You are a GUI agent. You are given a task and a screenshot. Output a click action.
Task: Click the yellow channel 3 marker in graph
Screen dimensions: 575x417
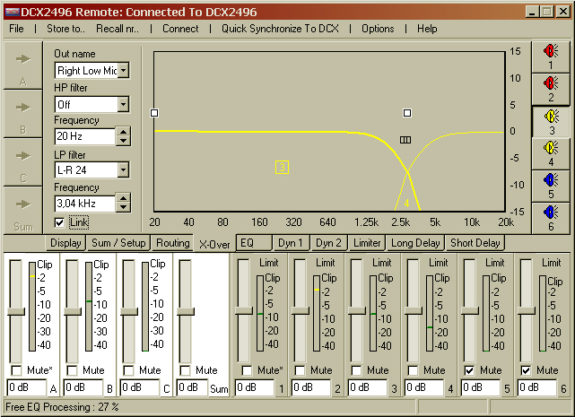[x=282, y=167]
